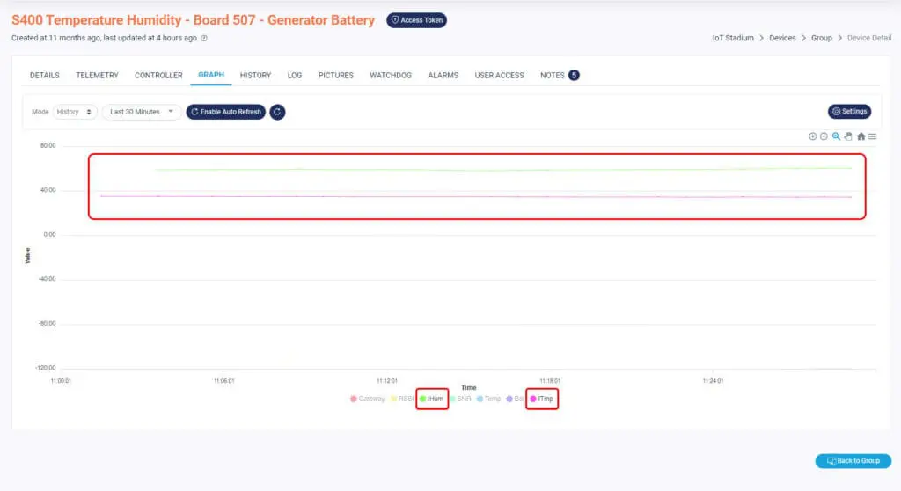Click the chart zoom in icon
Image resolution: width=901 pixels, height=491 pixels.
tap(812, 136)
